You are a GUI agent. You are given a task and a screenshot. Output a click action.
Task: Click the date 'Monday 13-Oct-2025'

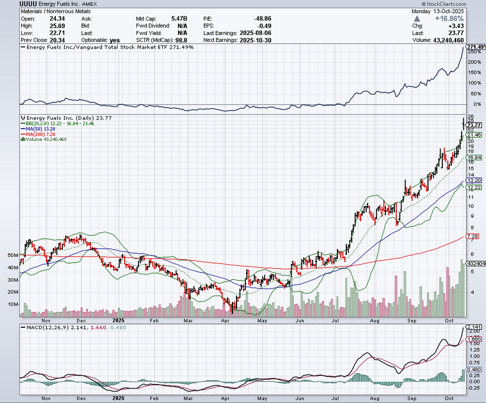(437, 12)
